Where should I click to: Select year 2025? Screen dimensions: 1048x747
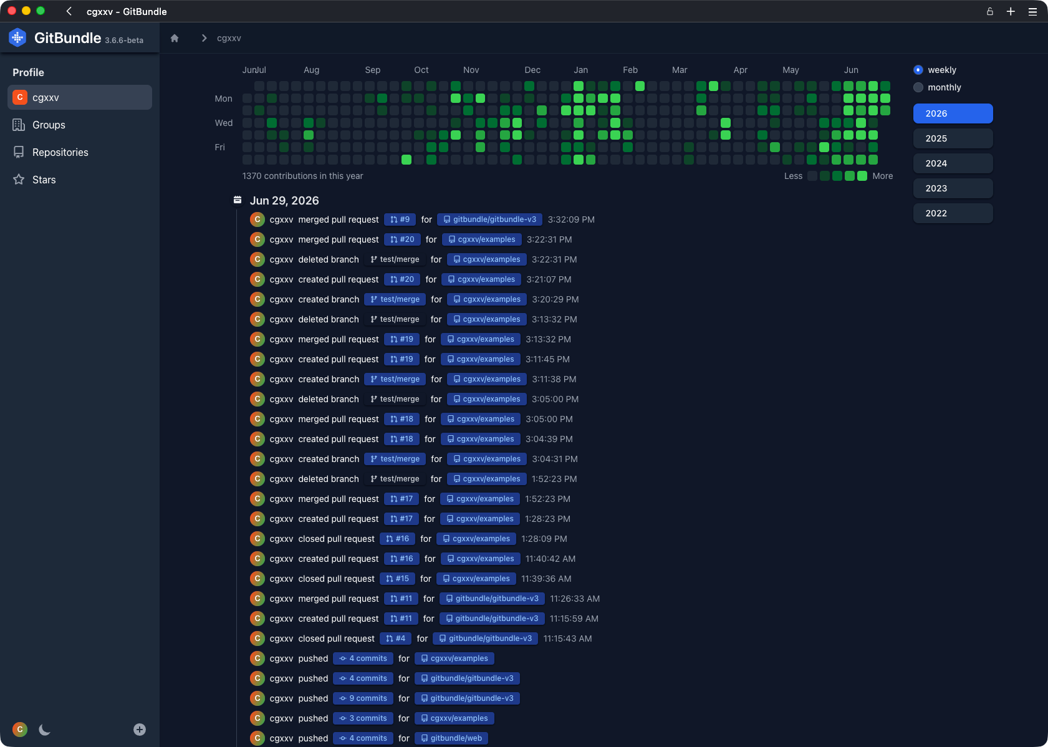click(953, 138)
